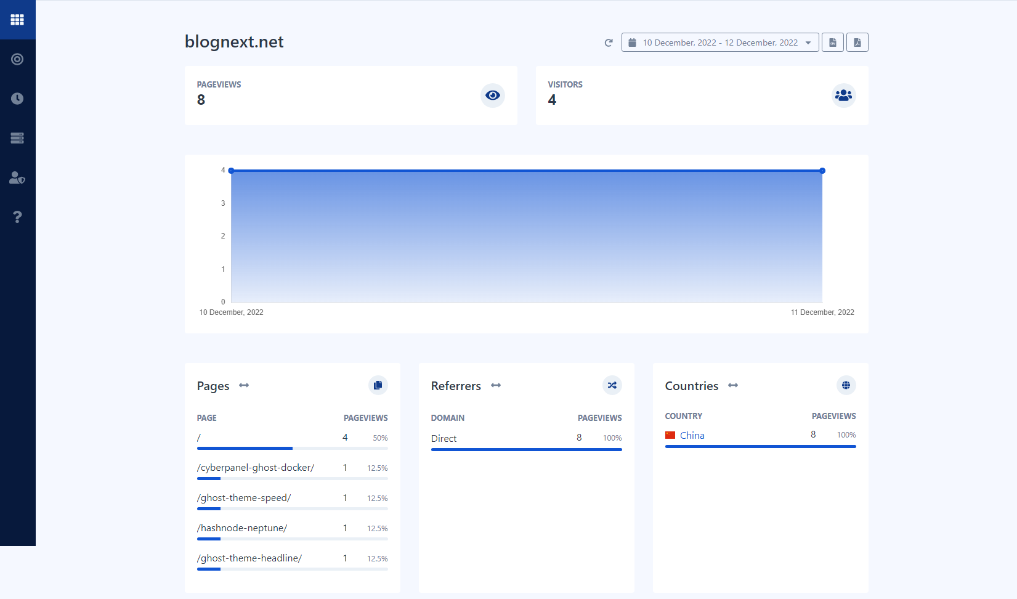The image size is (1017, 599).
Task: Refresh the analytics with reload icon
Action: click(x=609, y=43)
